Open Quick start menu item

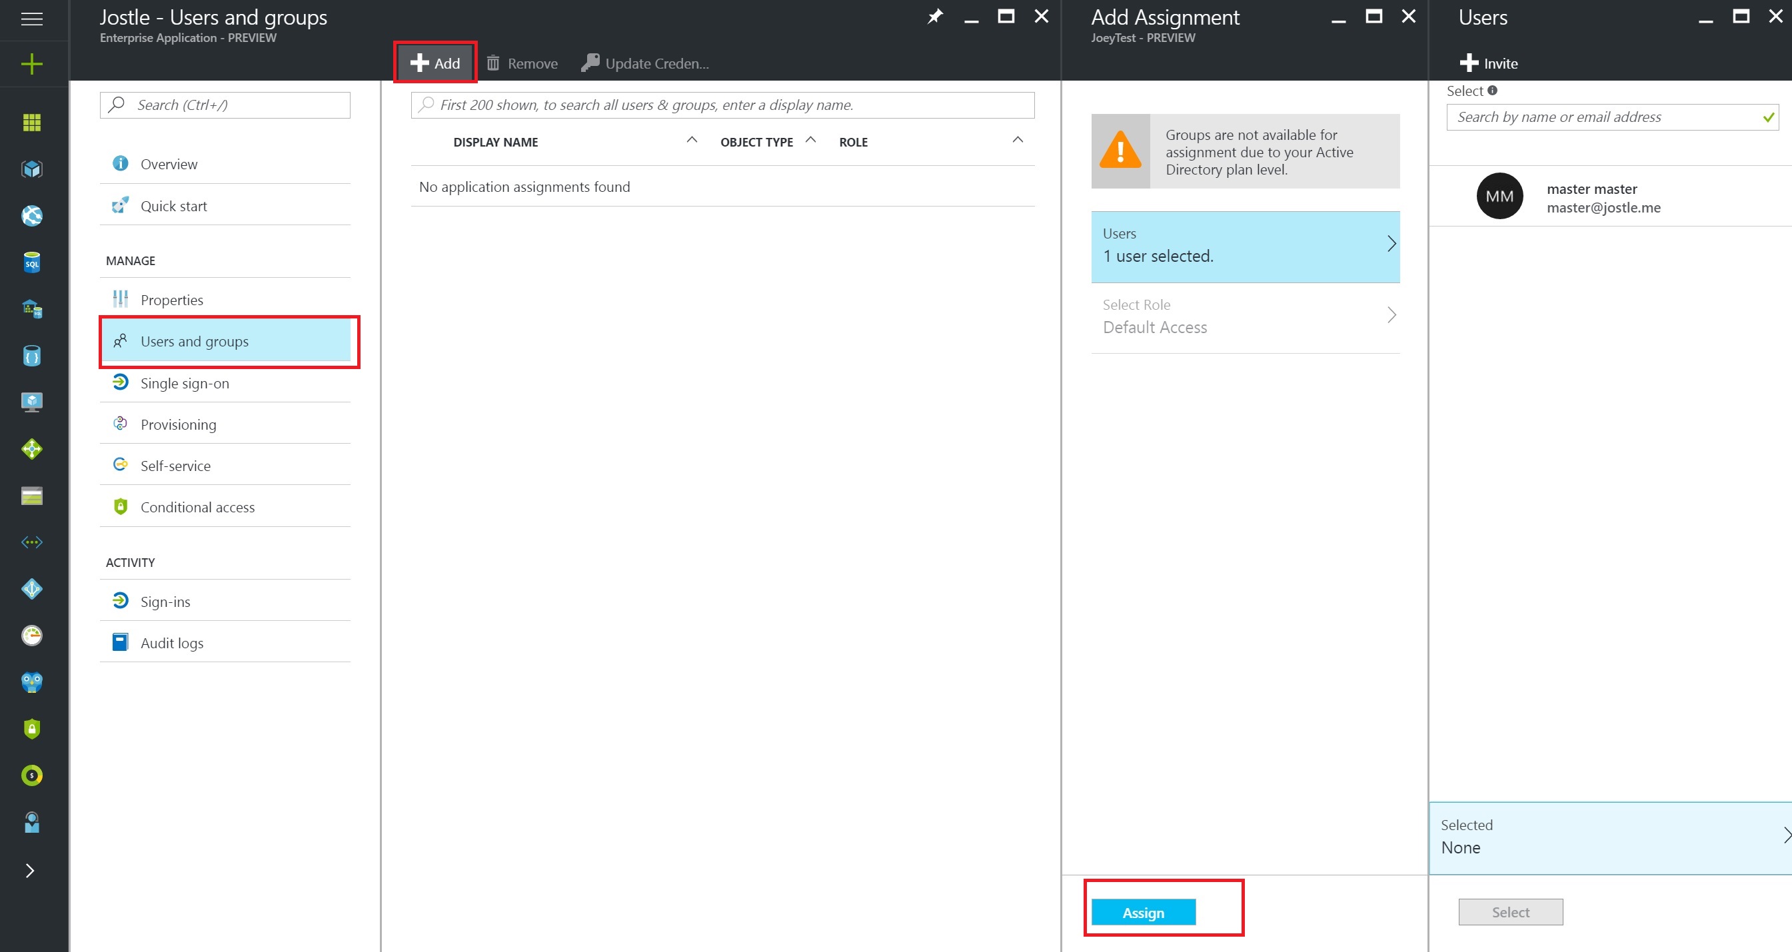point(225,205)
